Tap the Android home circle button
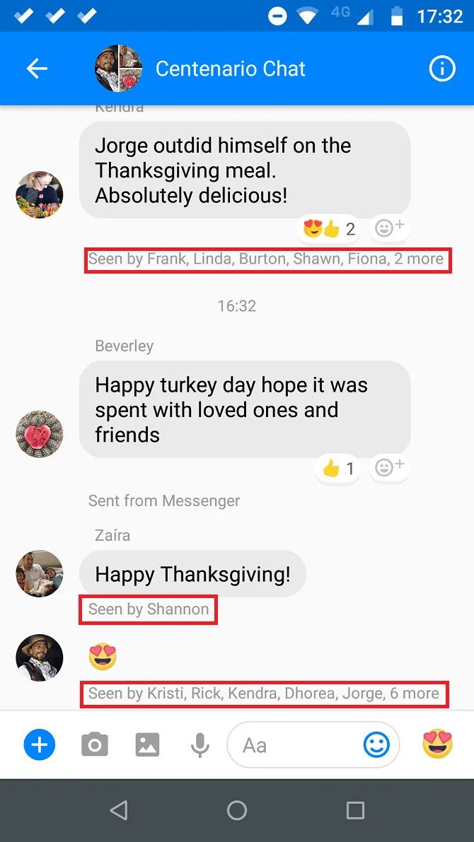 pyautogui.click(x=236, y=809)
